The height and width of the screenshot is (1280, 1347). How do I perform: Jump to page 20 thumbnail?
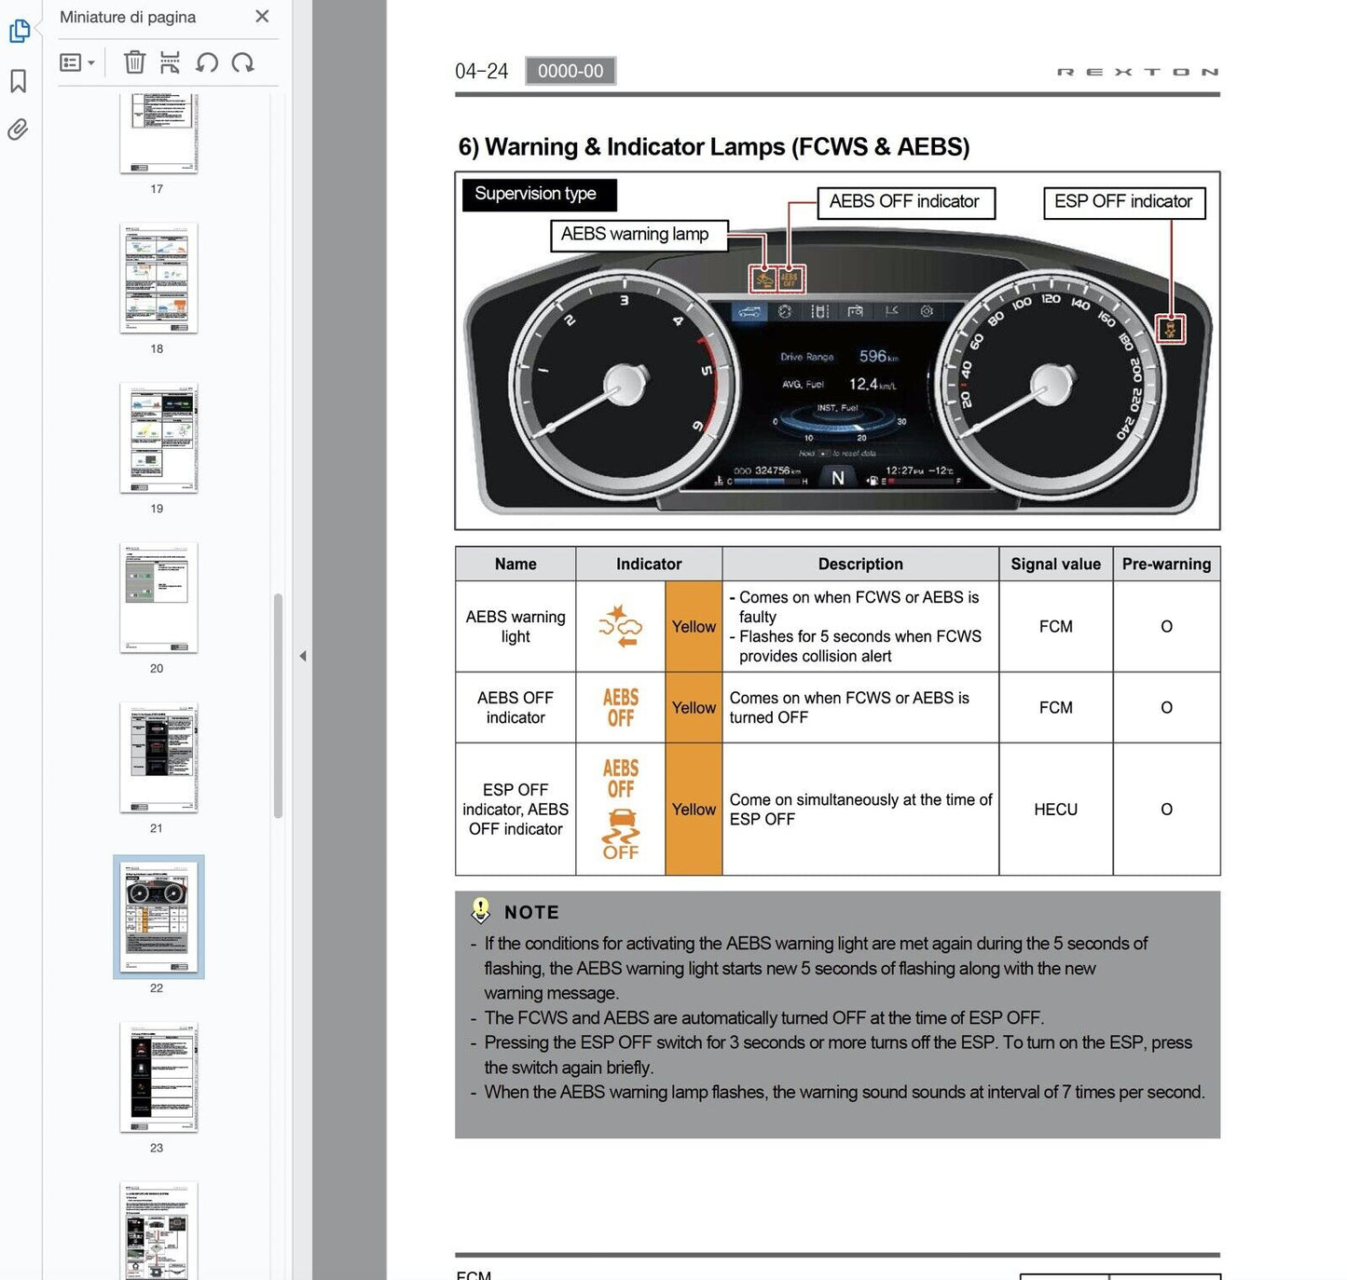158,597
